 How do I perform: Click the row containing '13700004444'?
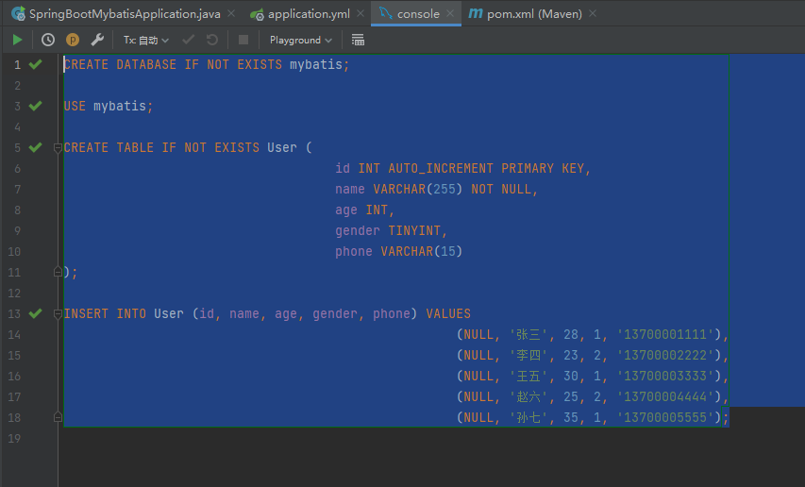click(x=593, y=396)
